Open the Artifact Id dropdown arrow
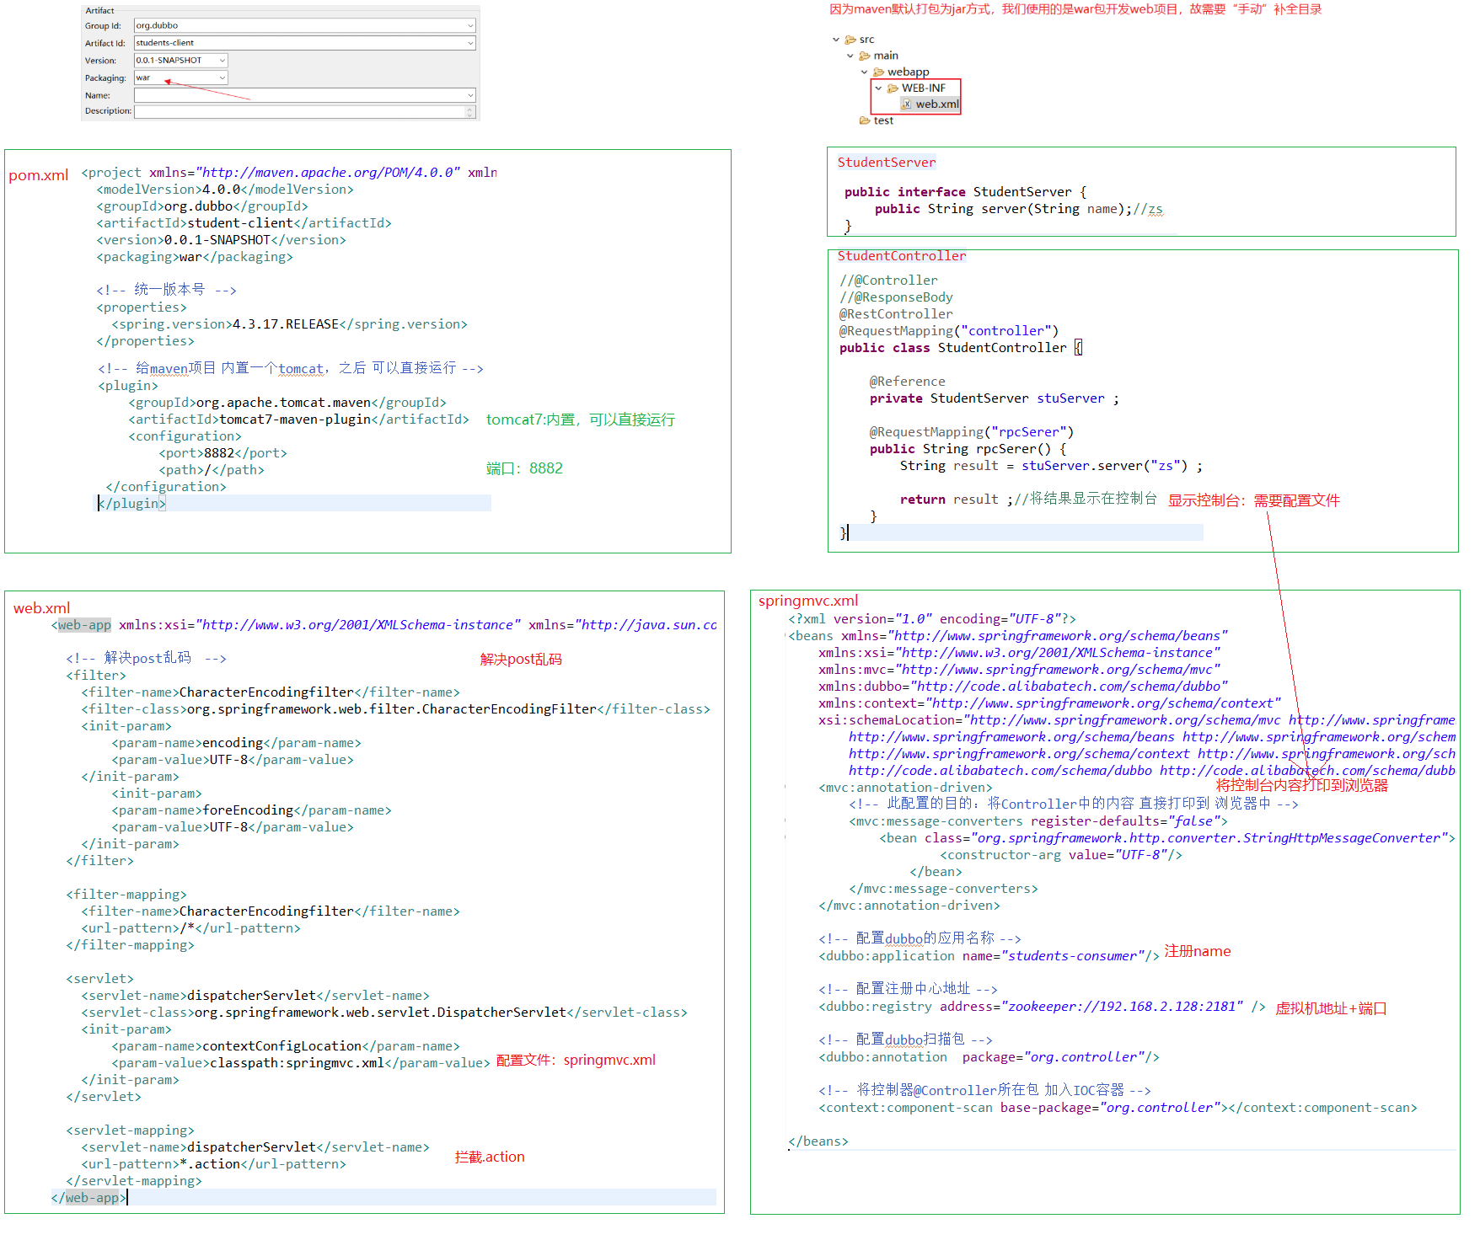This screenshot has width=1480, height=1240. [470, 43]
